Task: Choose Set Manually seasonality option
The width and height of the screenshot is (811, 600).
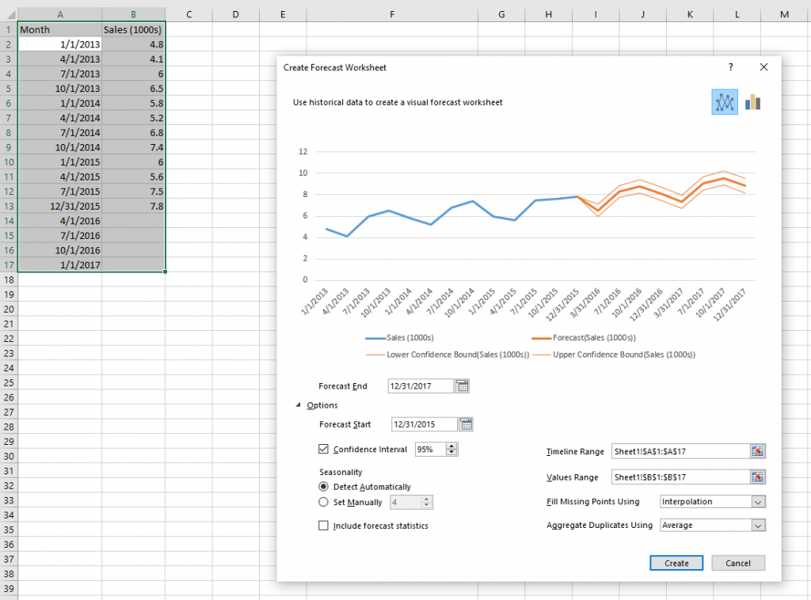Action: click(323, 502)
